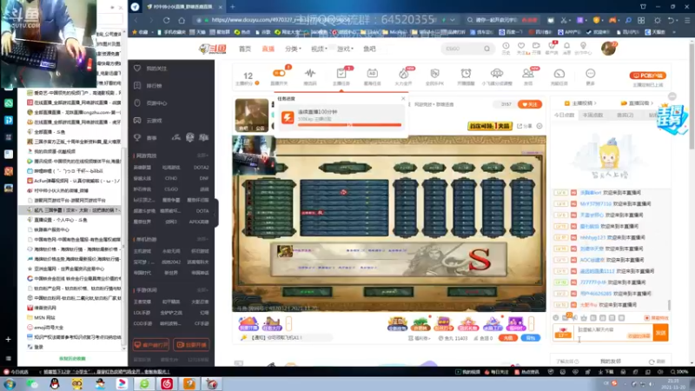The height and width of the screenshot is (391, 695).
Task: Open the cloud games gamepad item
Action: point(149,120)
